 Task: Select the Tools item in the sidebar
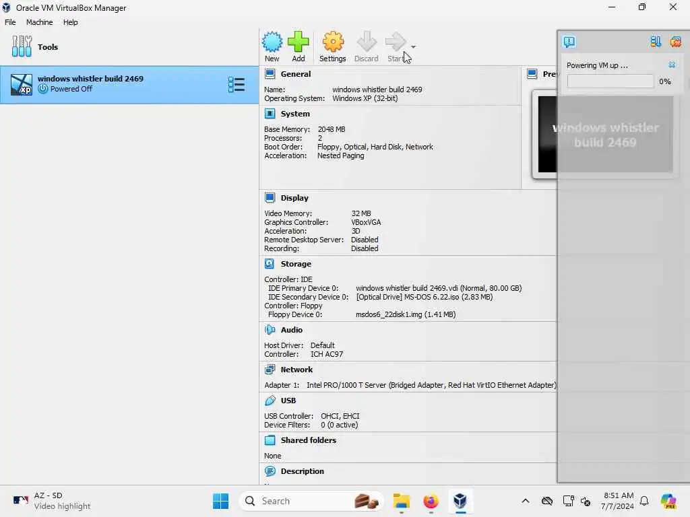(x=129, y=46)
